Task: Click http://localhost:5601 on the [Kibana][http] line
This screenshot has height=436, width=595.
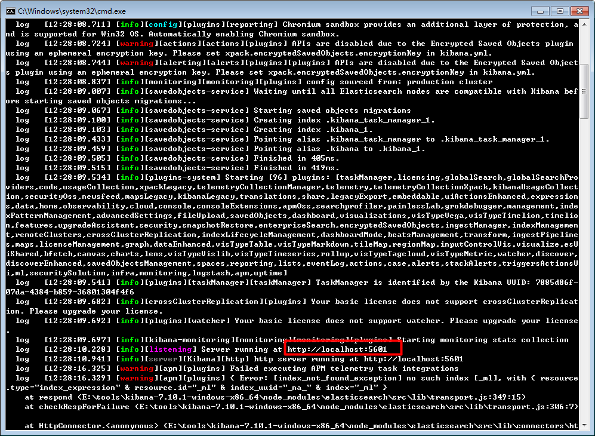Action: click(x=414, y=359)
